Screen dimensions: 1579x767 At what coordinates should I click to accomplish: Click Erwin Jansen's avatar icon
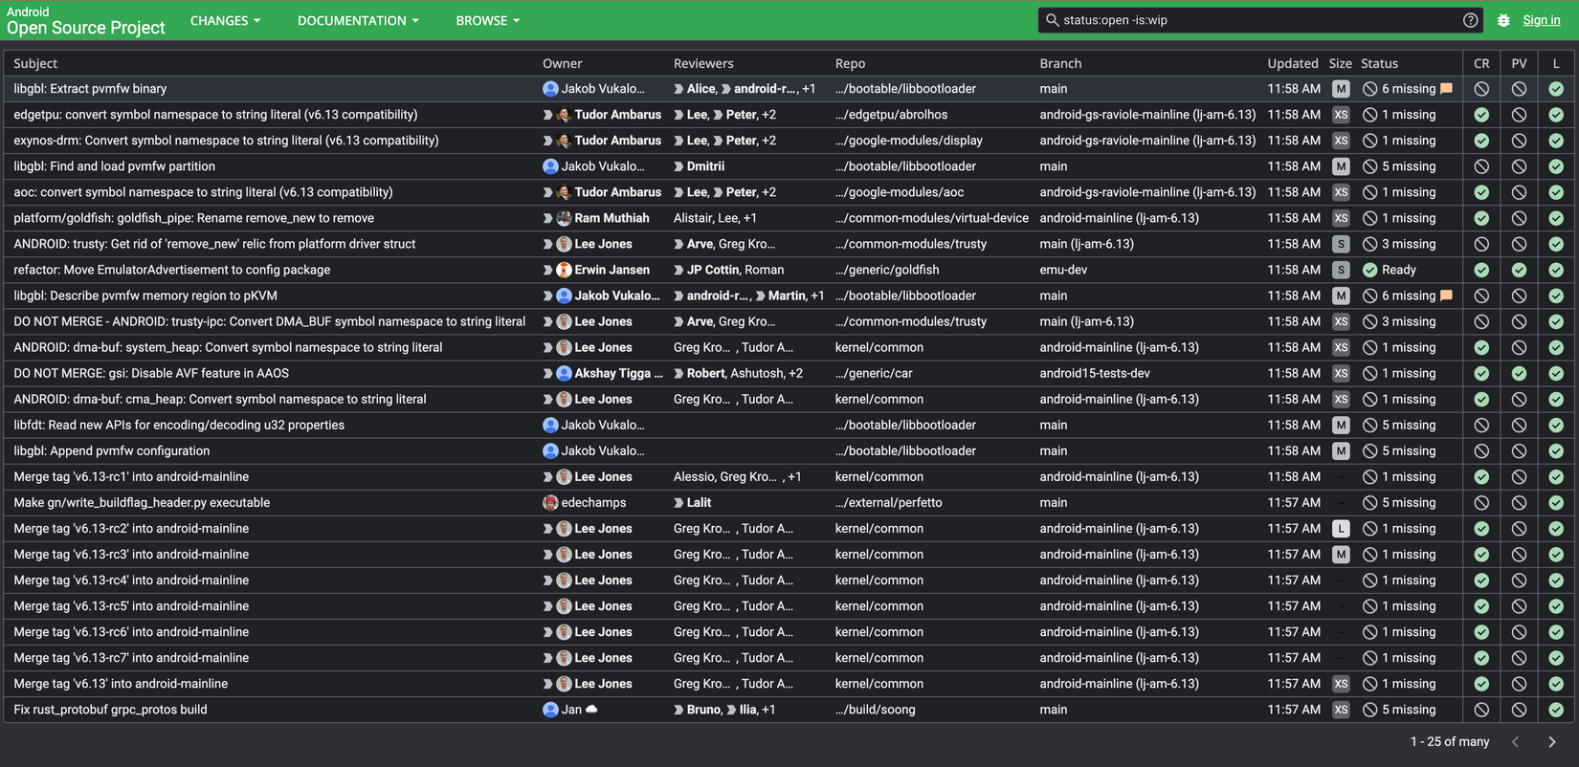tap(564, 270)
